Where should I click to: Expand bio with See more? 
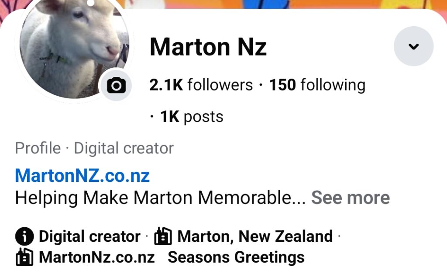click(351, 198)
